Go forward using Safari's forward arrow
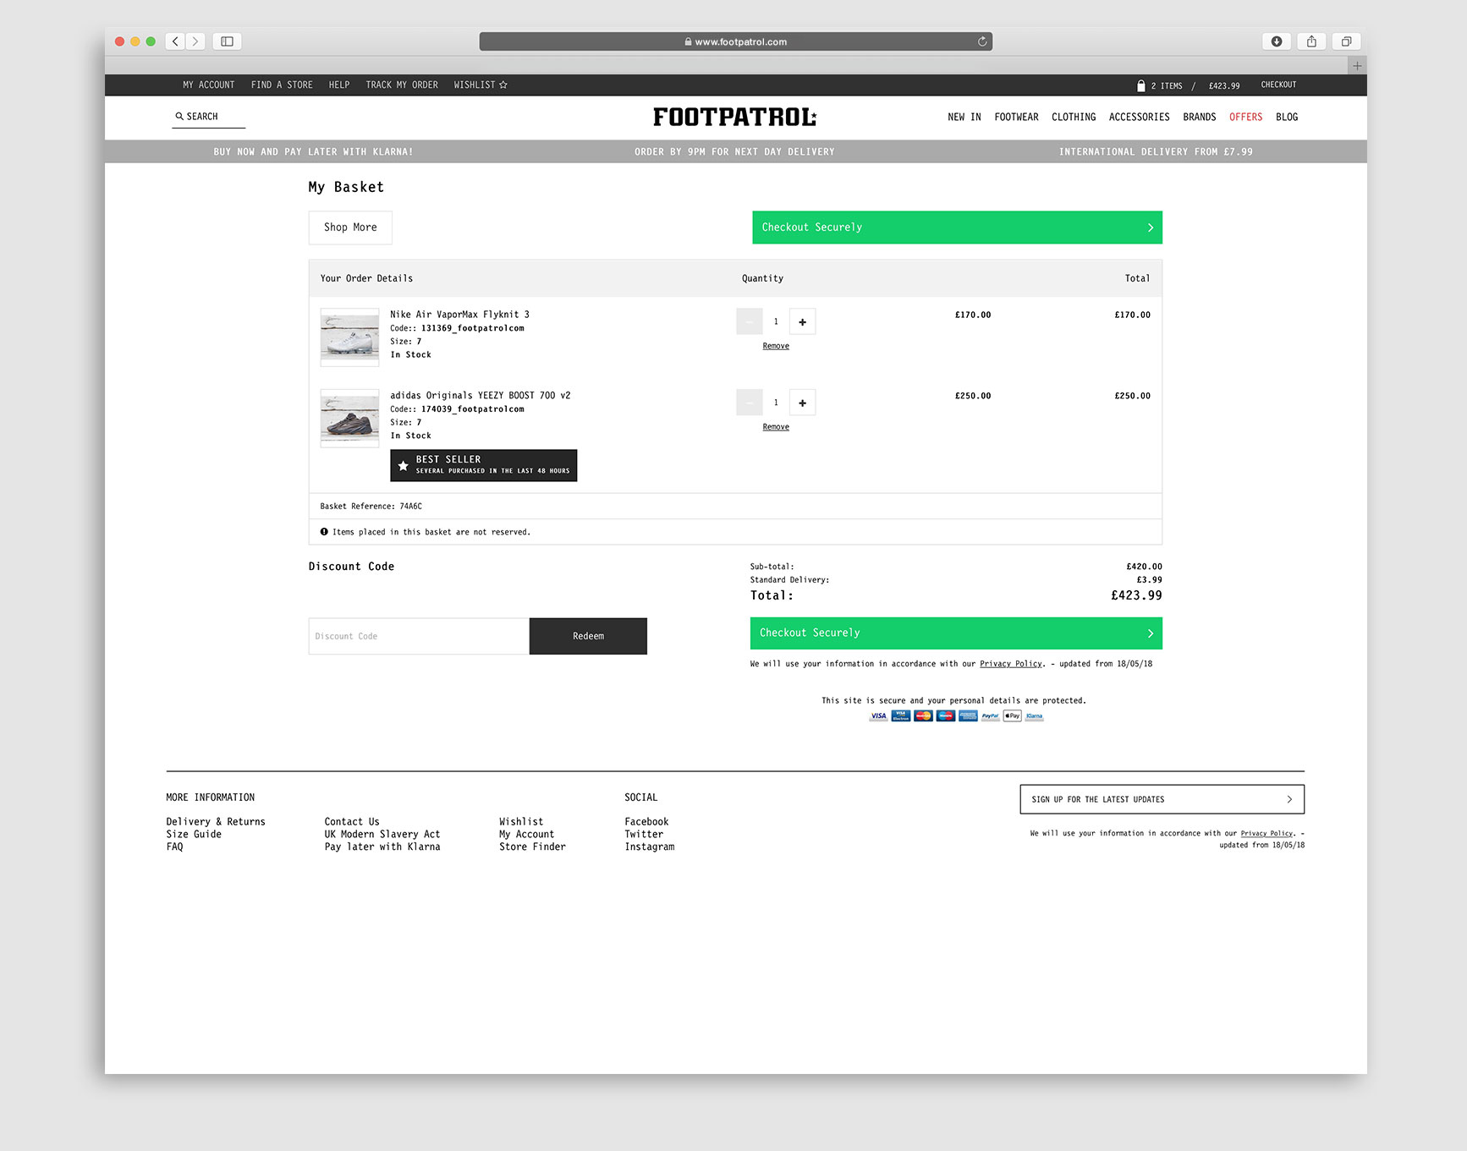This screenshot has height=1151, width=1467. [195, 41]
